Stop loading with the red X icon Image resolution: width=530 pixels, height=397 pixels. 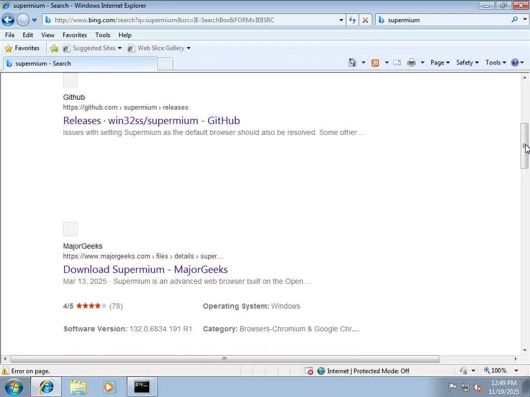click(365, 20)
